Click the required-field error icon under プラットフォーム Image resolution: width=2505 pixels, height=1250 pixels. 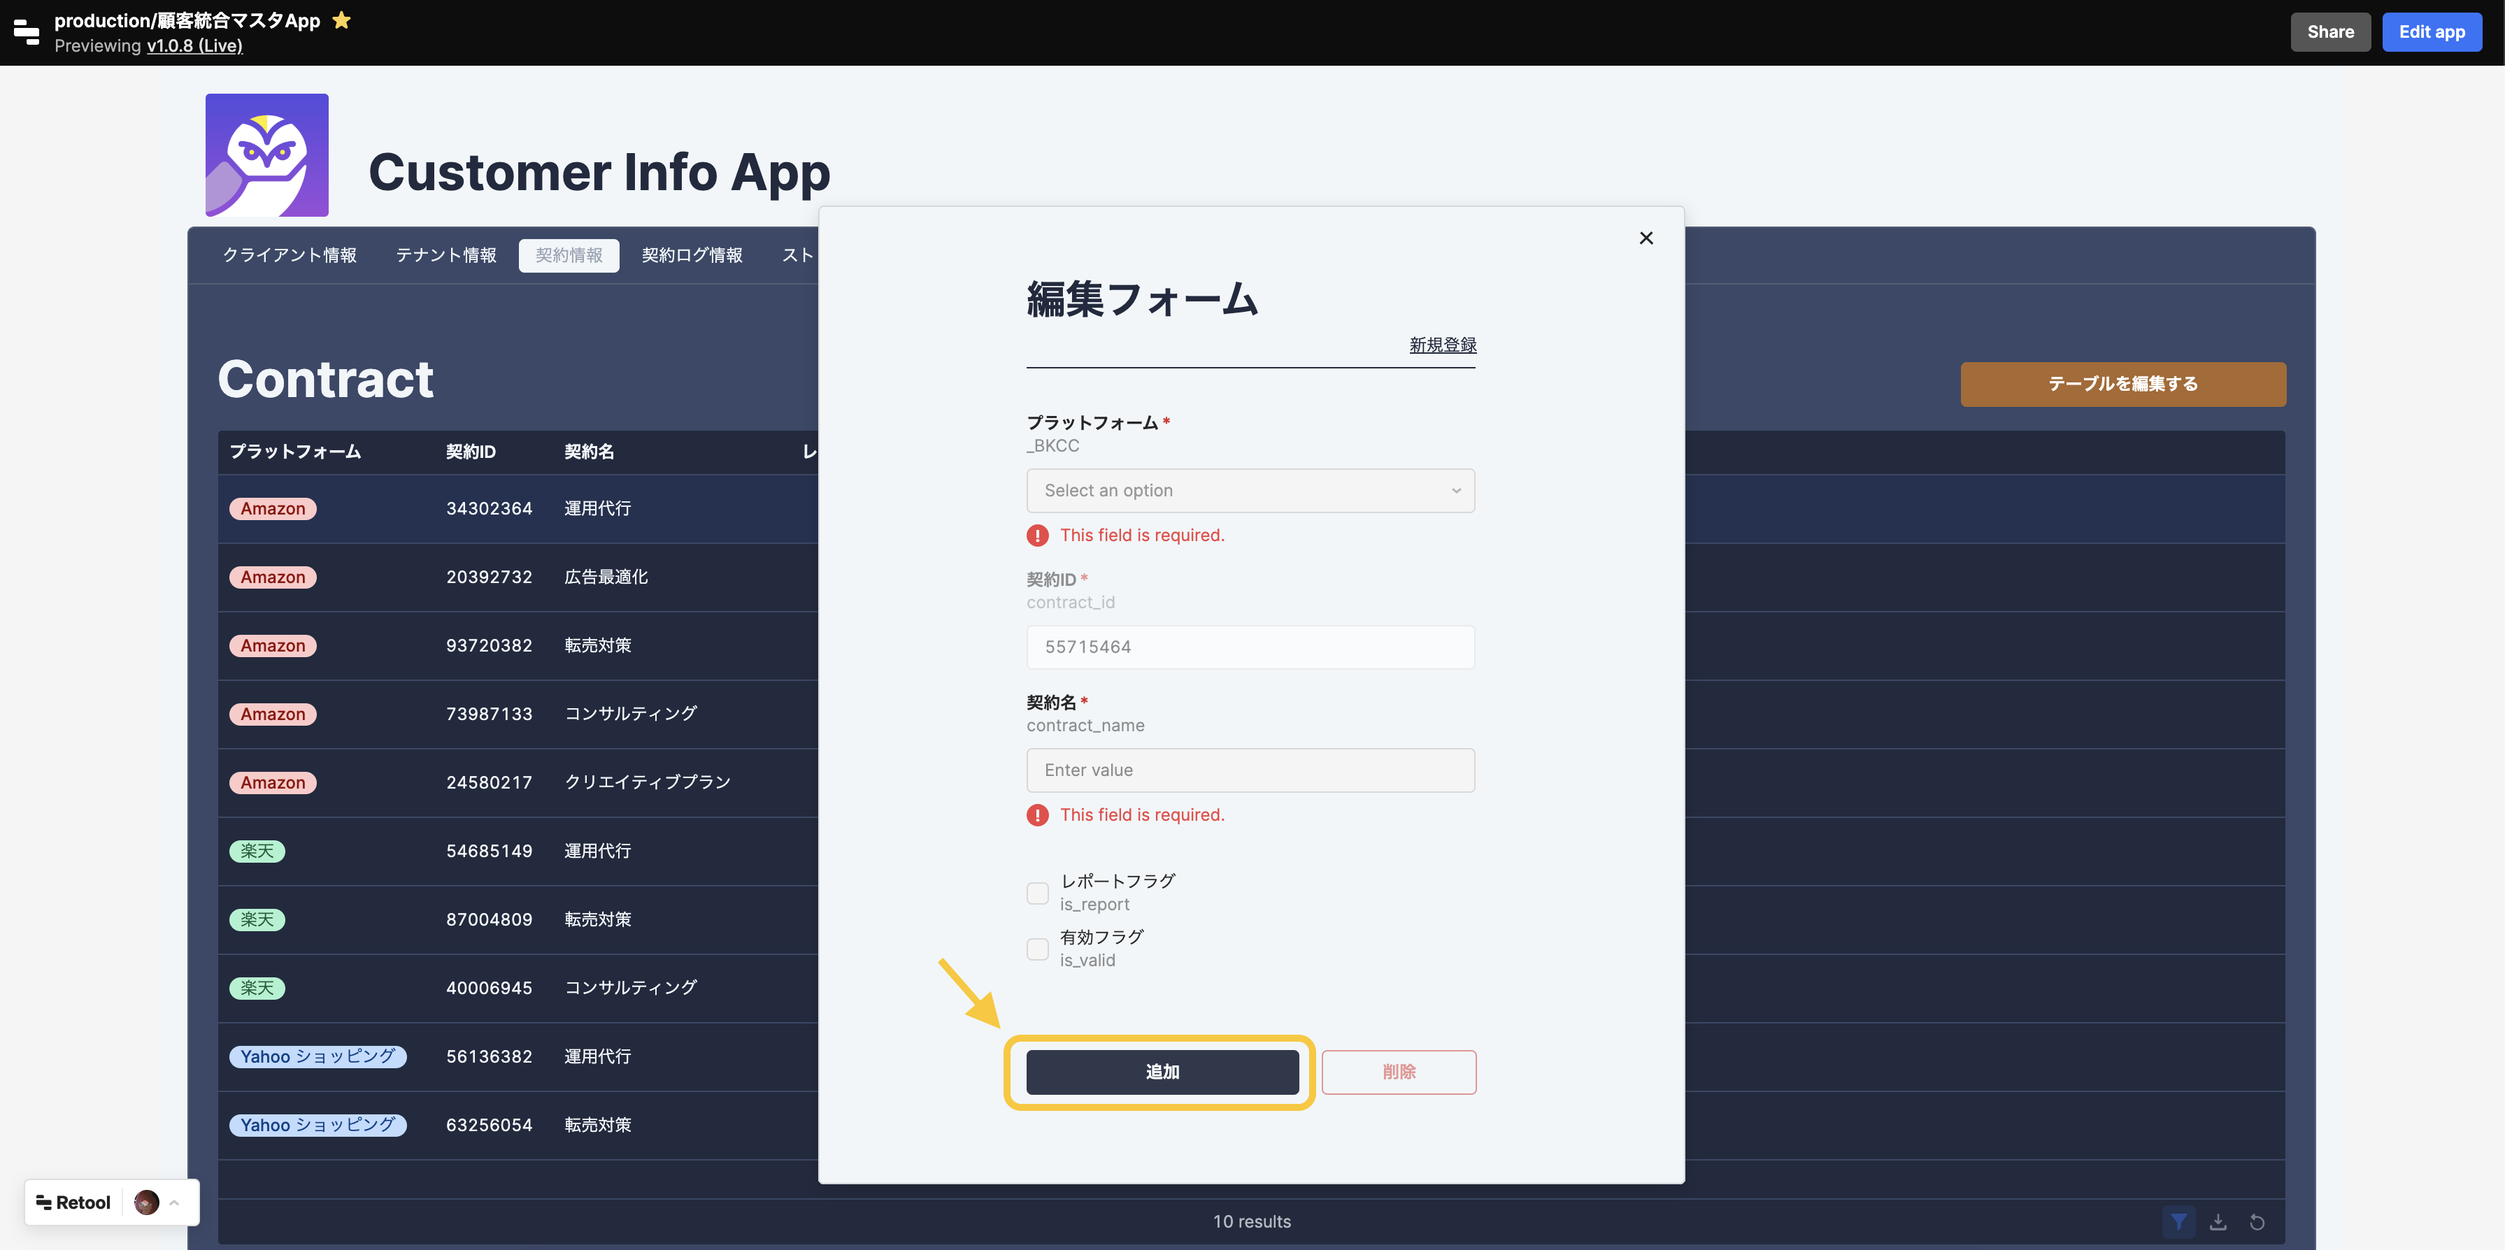(x=1038, y=535)
